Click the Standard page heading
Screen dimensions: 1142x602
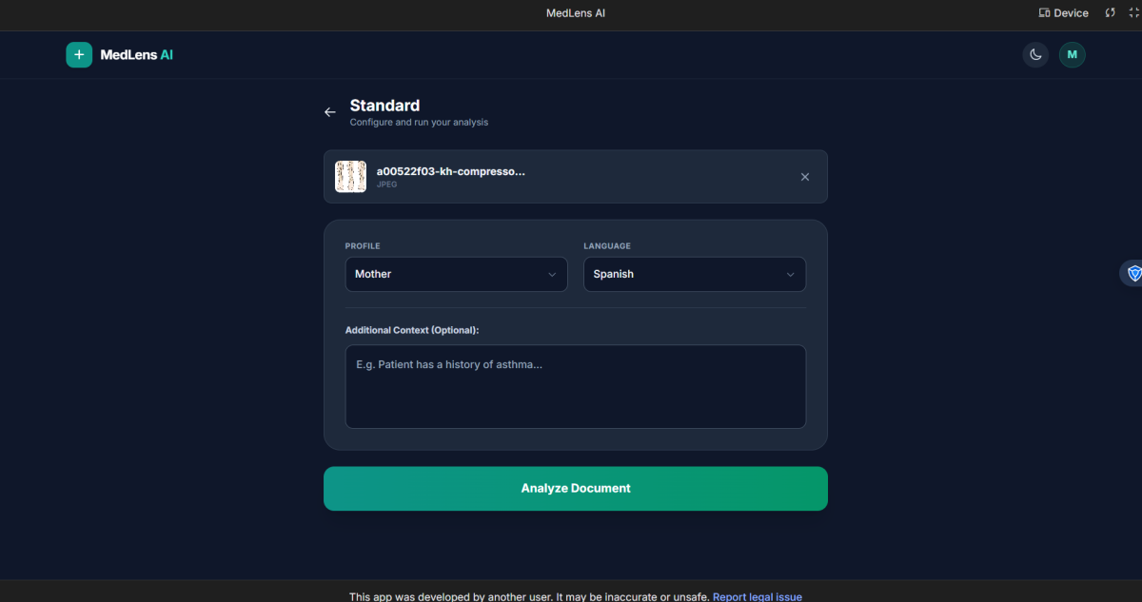pos(384,106)
